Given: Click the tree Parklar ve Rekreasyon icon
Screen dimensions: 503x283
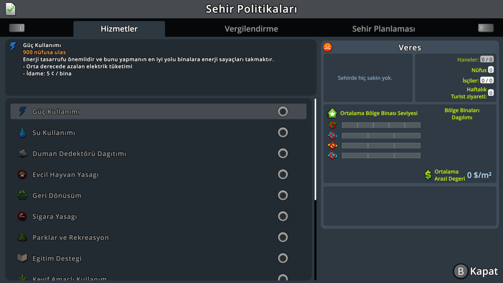Looking at the screenshot, I should click(x=22, y=237).
